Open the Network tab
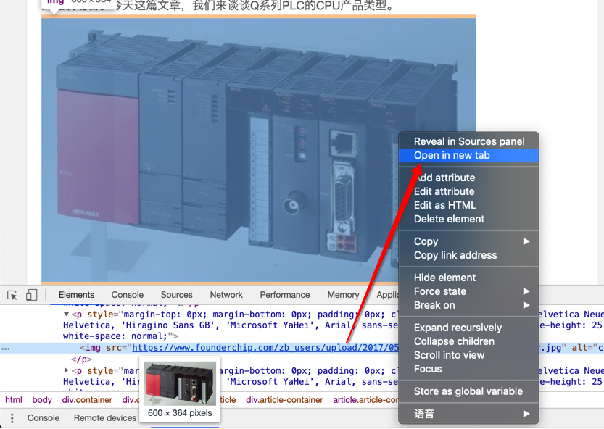This screenshot has height=429, width=604. coord(226,295)
